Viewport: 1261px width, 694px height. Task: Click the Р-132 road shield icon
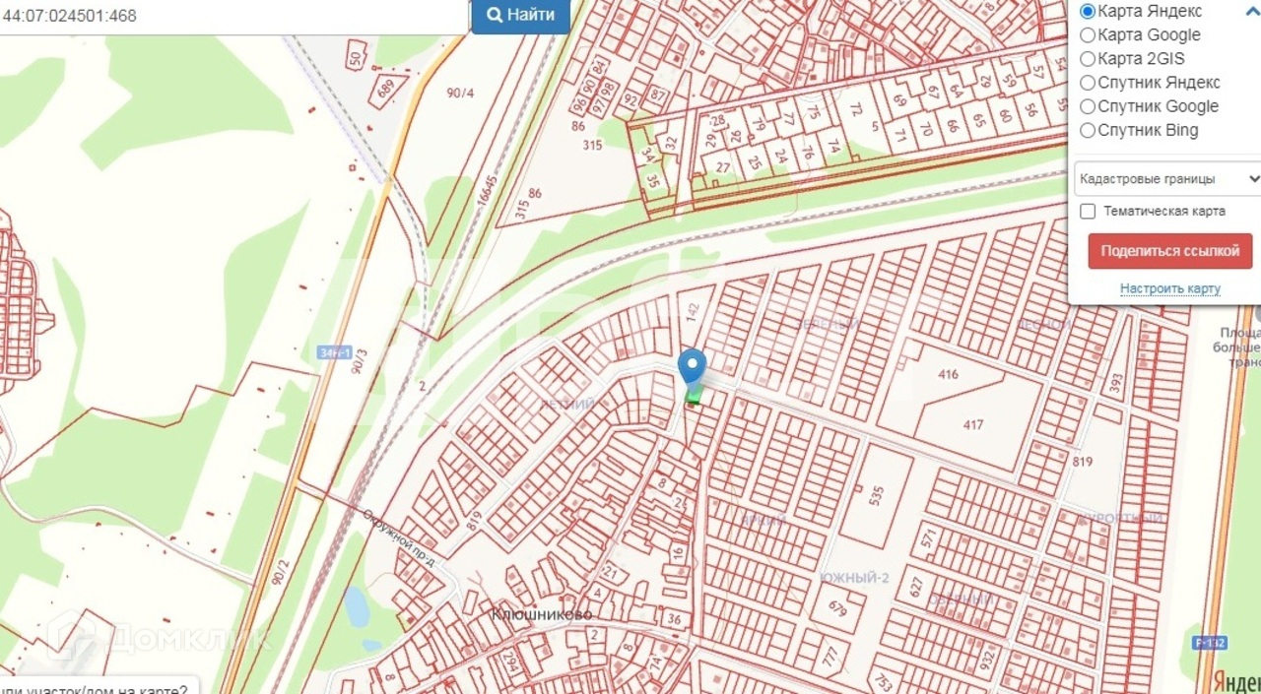[x=1209, y=643]
